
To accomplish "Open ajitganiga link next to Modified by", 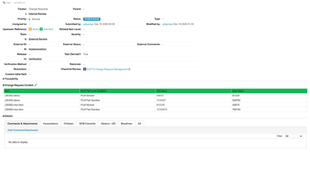I will pos(168,24).
